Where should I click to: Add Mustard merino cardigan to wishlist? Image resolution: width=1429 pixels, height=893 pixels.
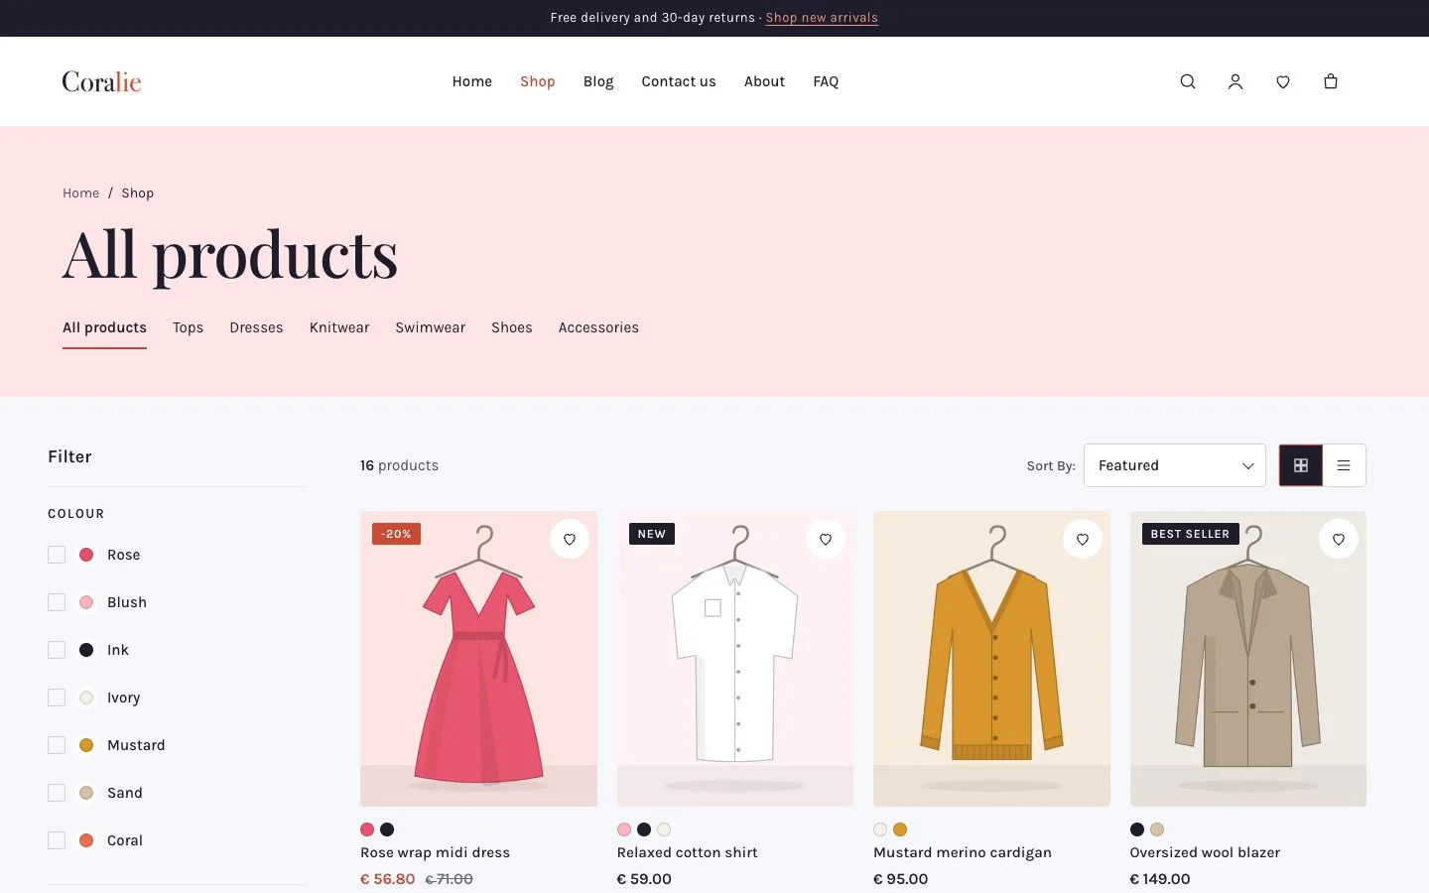(x=1083, y=539)
